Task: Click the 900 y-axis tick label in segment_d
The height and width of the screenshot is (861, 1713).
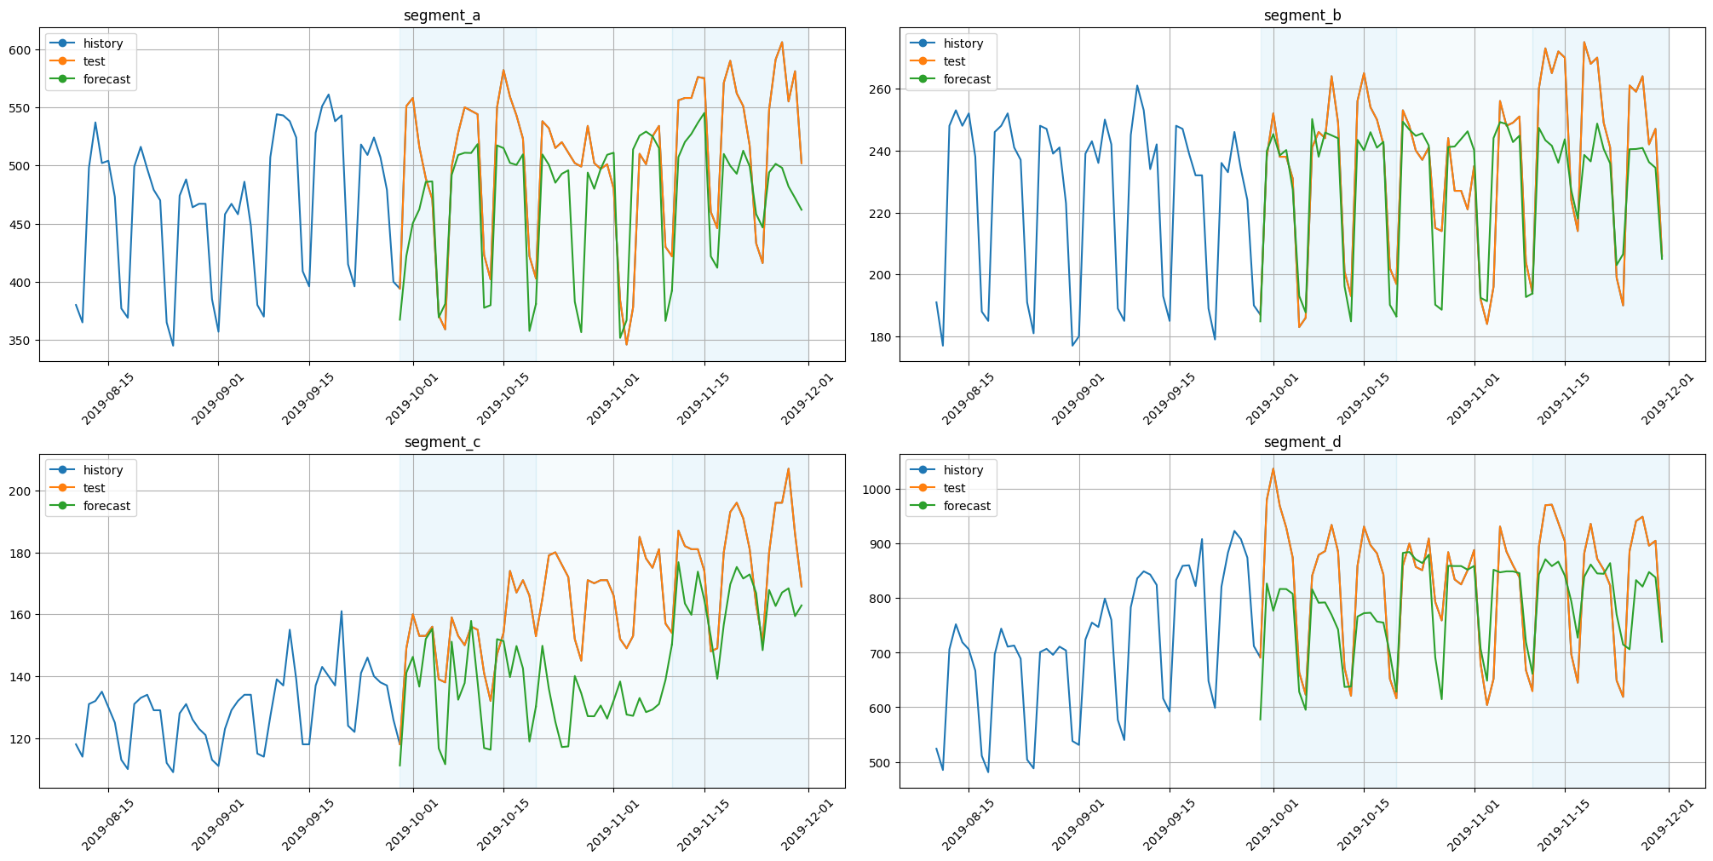Action: (882, 544)
